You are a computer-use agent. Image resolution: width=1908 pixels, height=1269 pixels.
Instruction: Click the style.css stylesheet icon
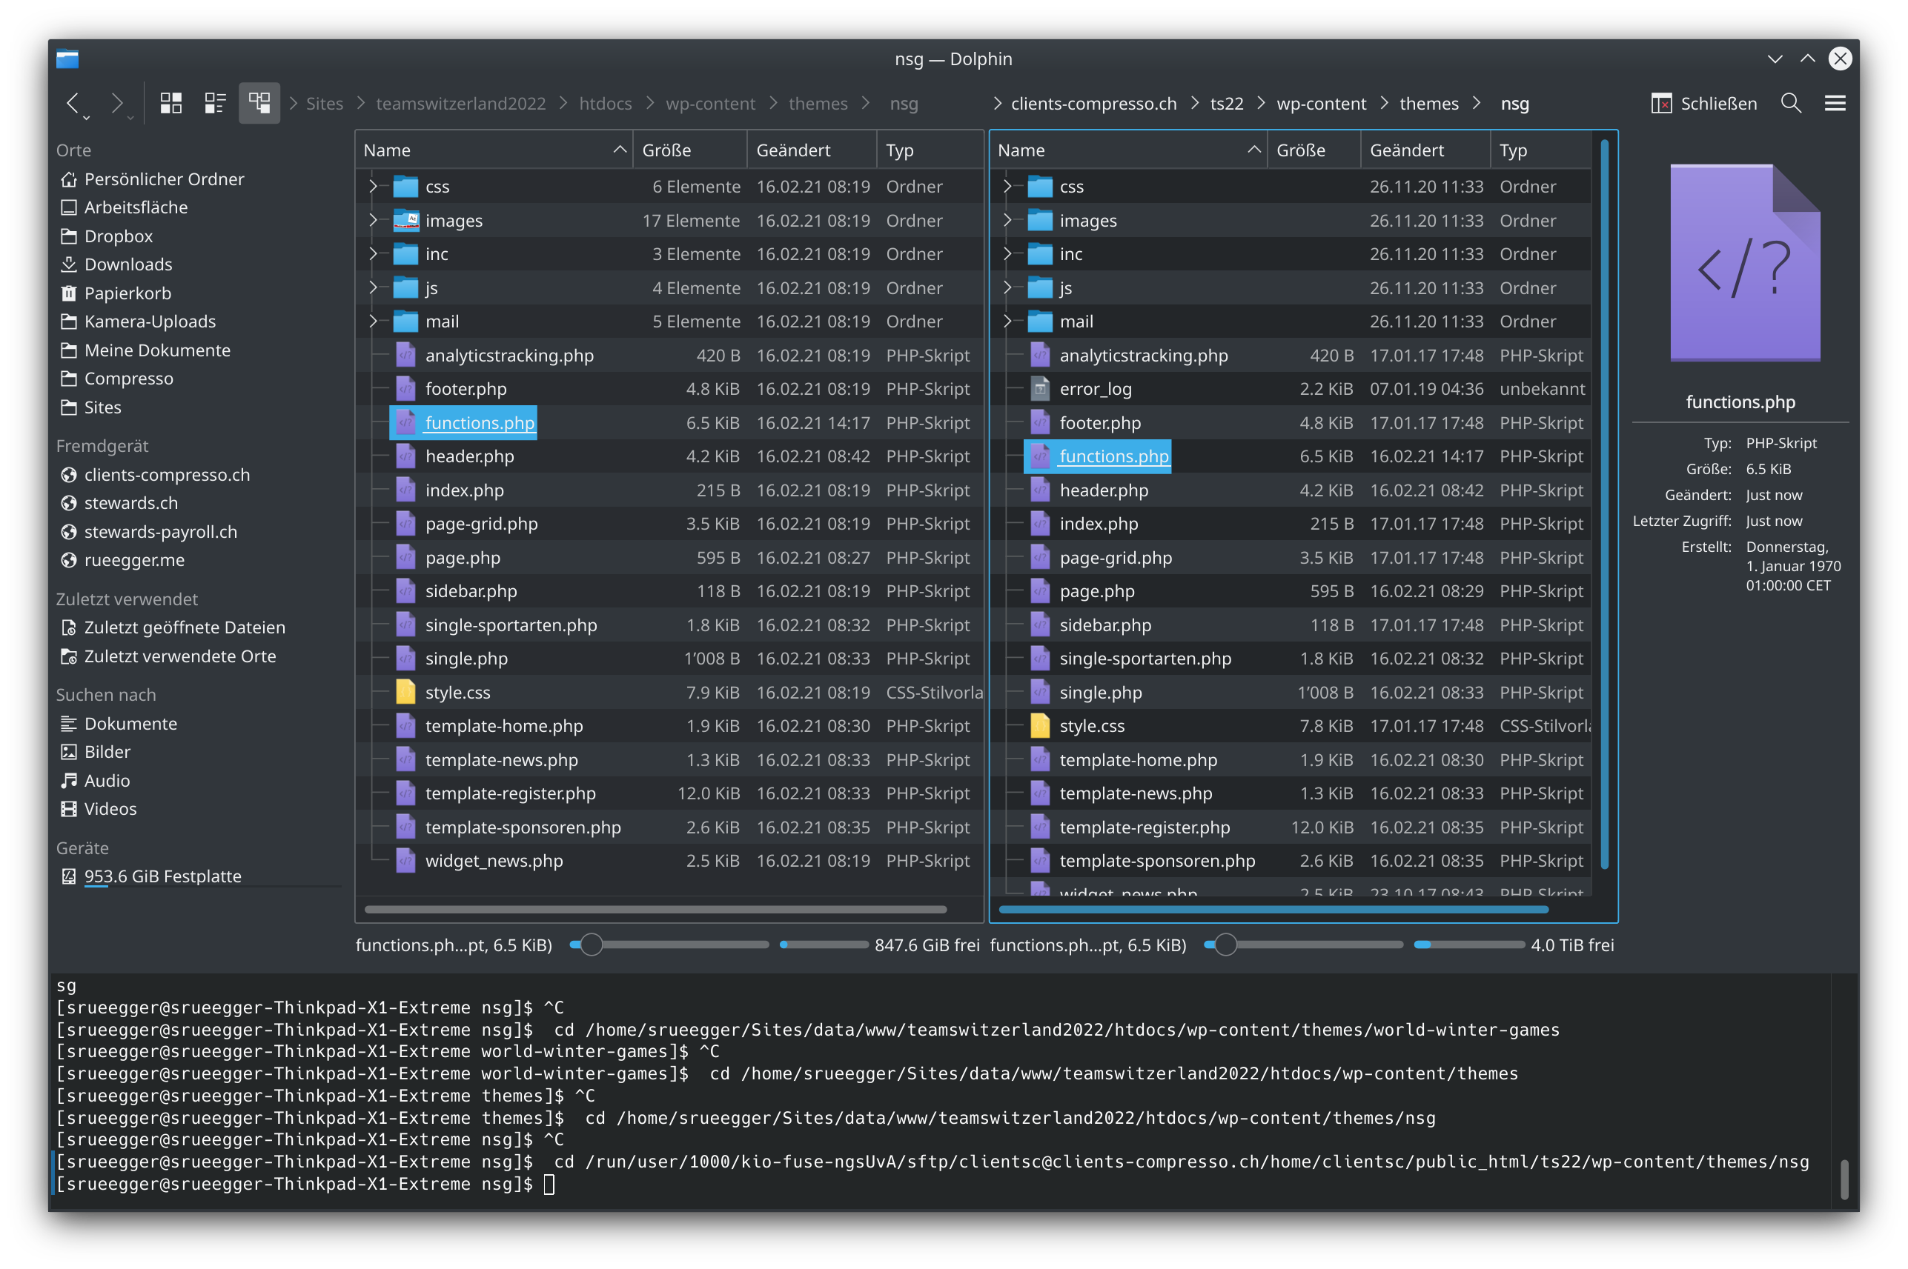[x=406, y=692]
